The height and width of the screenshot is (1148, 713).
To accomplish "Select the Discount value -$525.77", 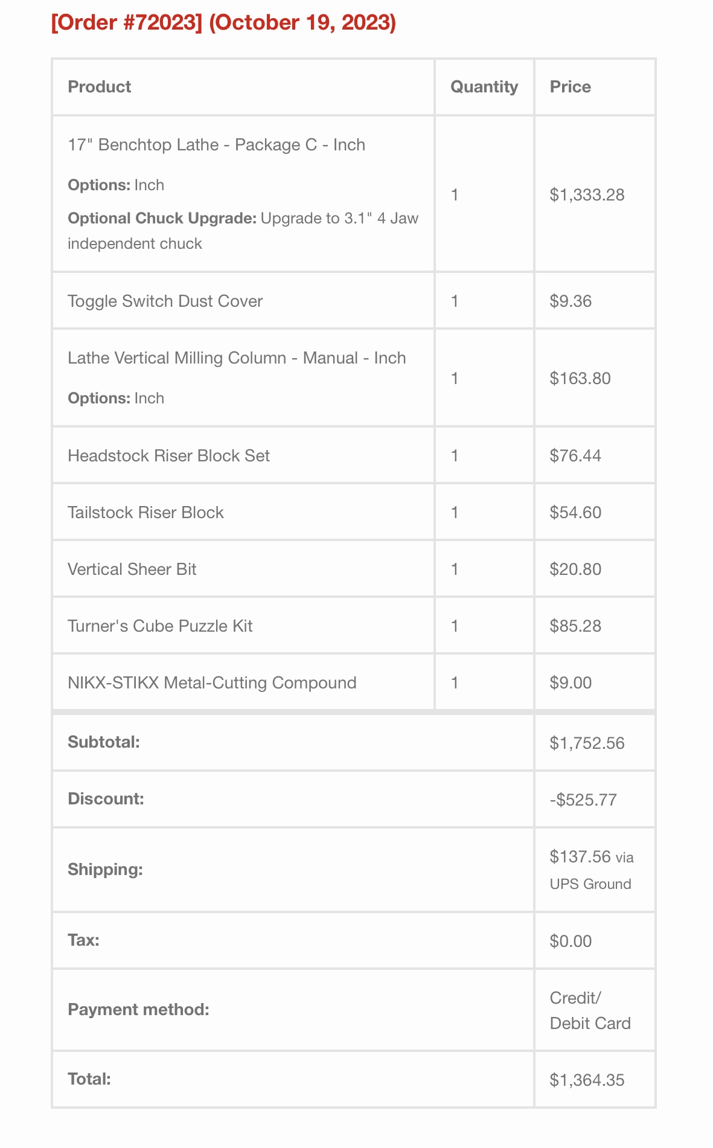I will (583, 800).
